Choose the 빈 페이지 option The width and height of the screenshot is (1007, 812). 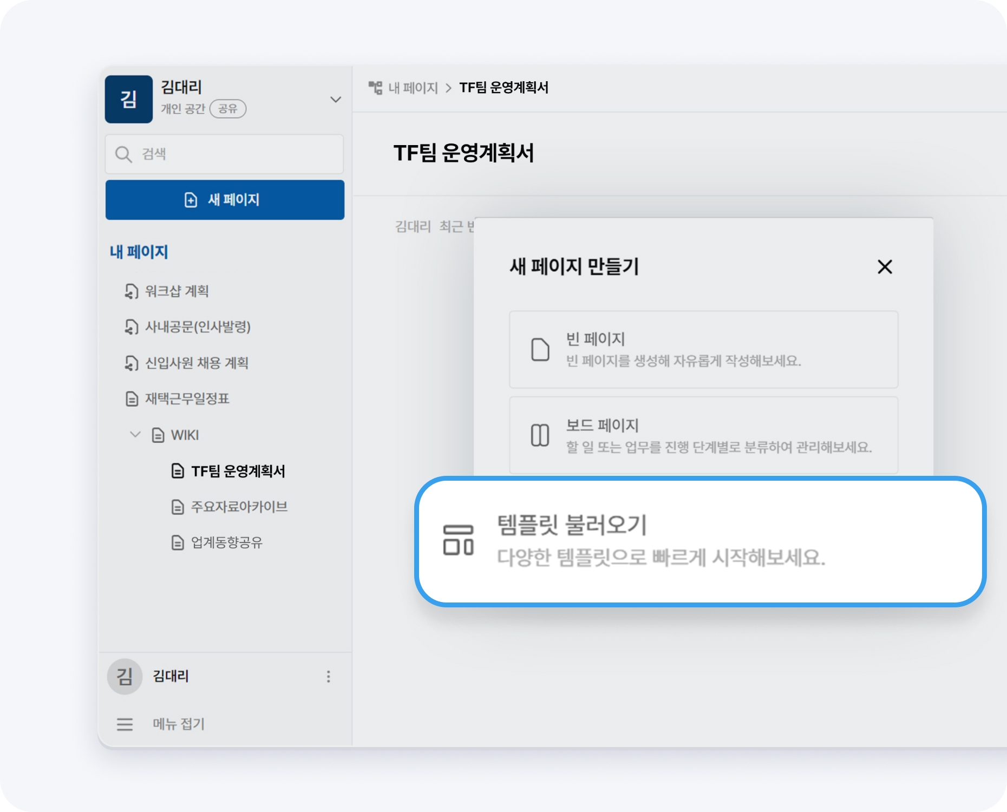(703, 349)
